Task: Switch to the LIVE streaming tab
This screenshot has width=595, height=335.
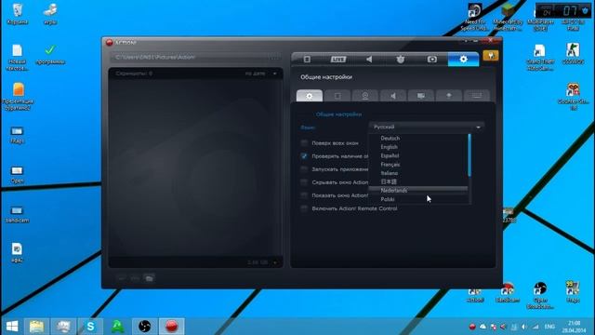Action: coord(338,60)
